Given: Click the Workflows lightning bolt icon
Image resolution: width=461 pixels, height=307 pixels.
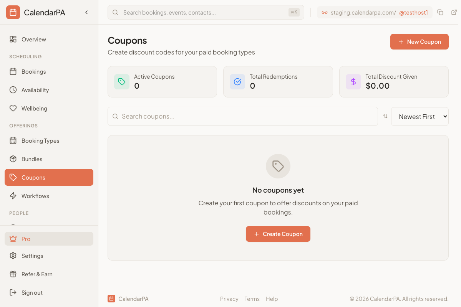Looking at the screenshot, I should tap(13, 196).
